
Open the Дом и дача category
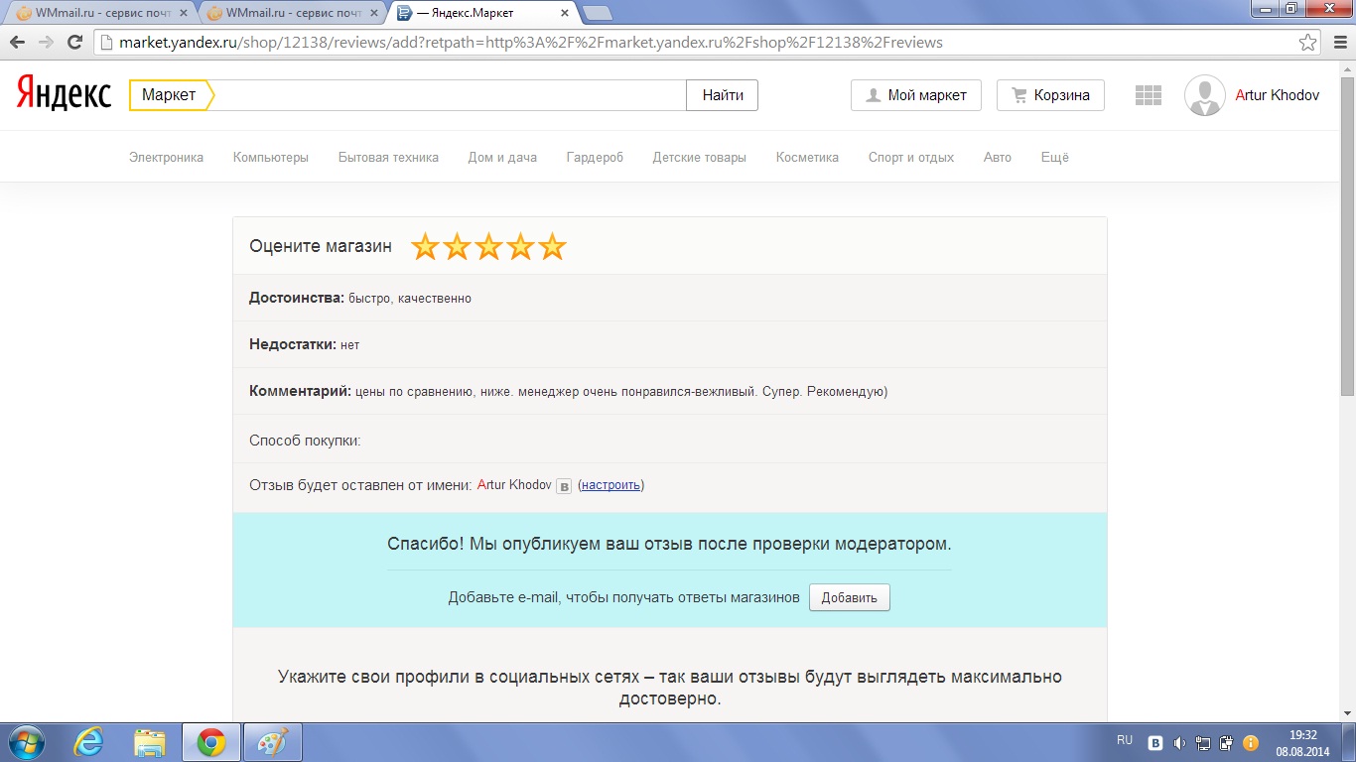click(x=502, y=157)
